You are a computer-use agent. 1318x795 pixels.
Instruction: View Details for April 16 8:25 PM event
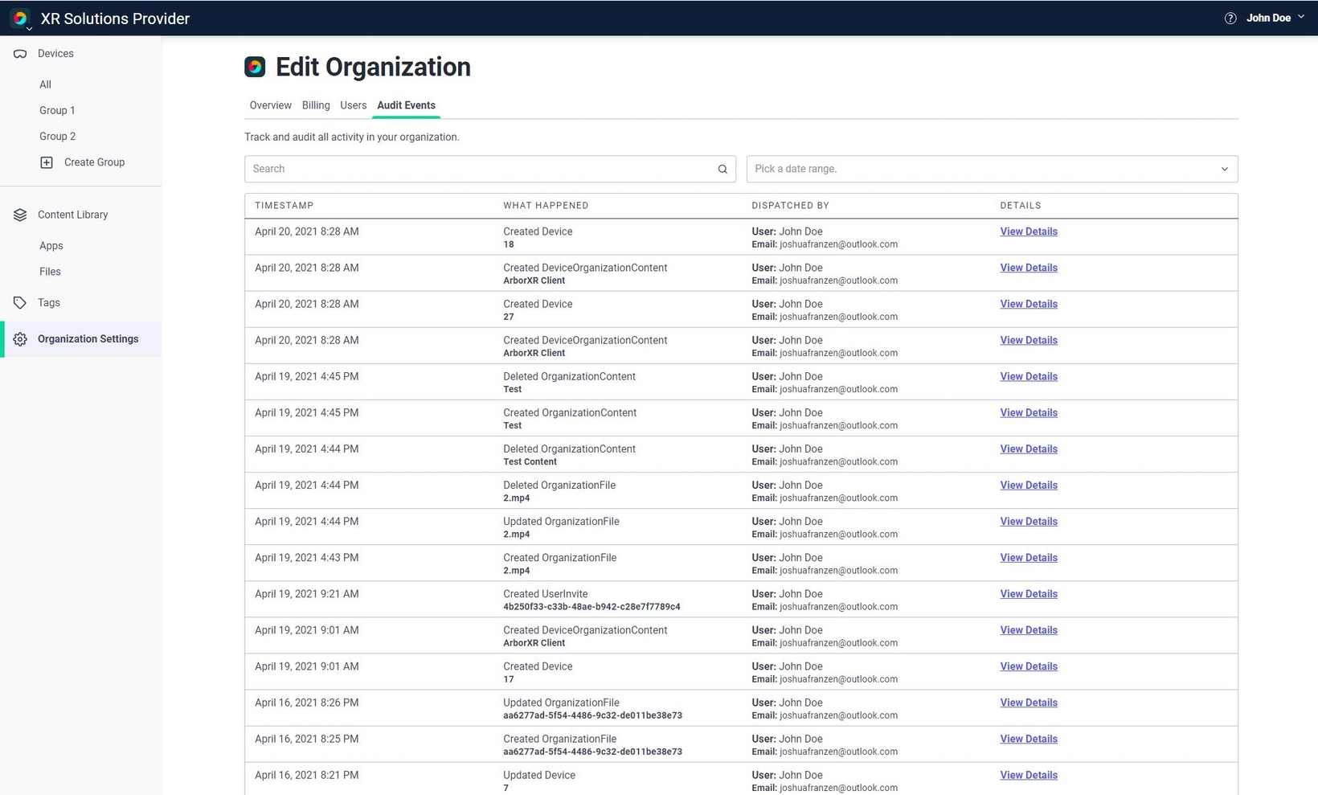[1029, 739]
